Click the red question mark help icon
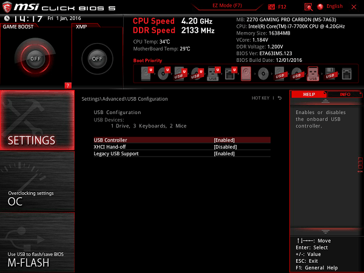The height and width of the screenshot is (273, 364). [x=68, y=86]
